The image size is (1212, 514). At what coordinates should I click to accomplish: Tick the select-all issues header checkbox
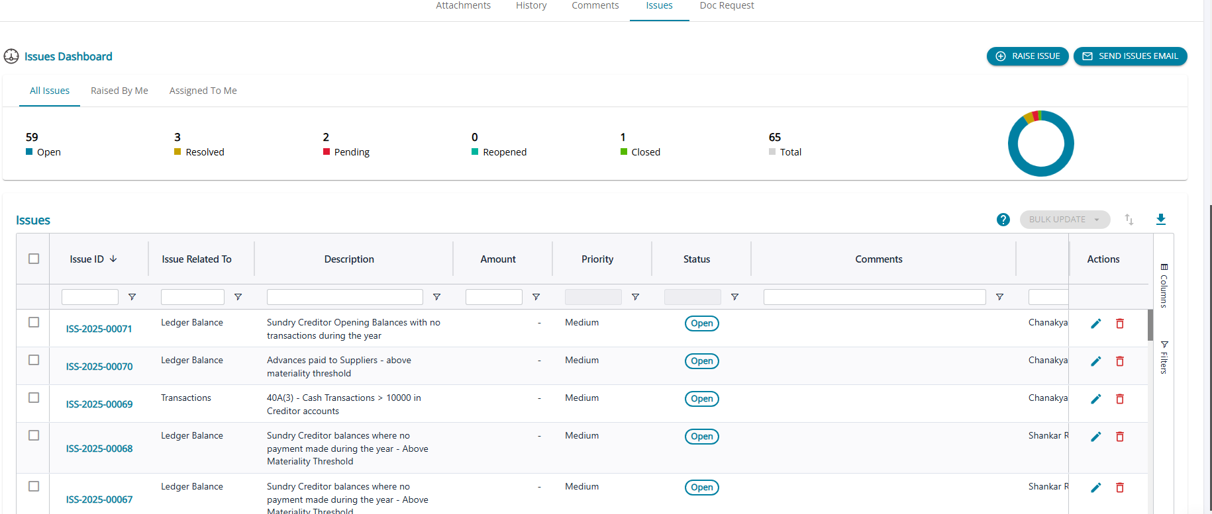(x=34, y=259)
